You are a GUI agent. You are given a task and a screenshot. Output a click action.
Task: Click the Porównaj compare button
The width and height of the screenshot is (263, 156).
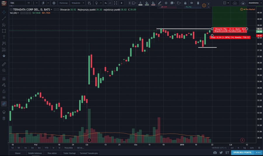[63, 3]
